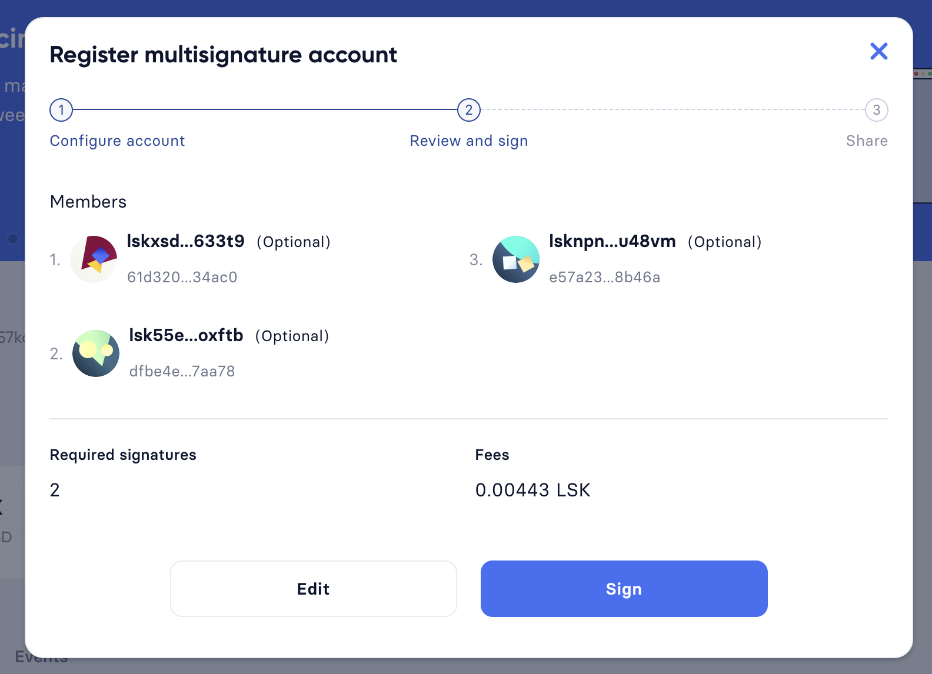
Task: Click public key 61d320...34ac0
Action: [x=182, y=277]
